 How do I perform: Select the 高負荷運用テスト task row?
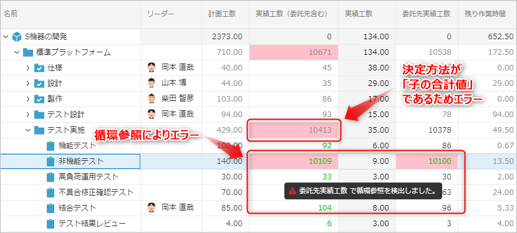click(x=258, y=177)
